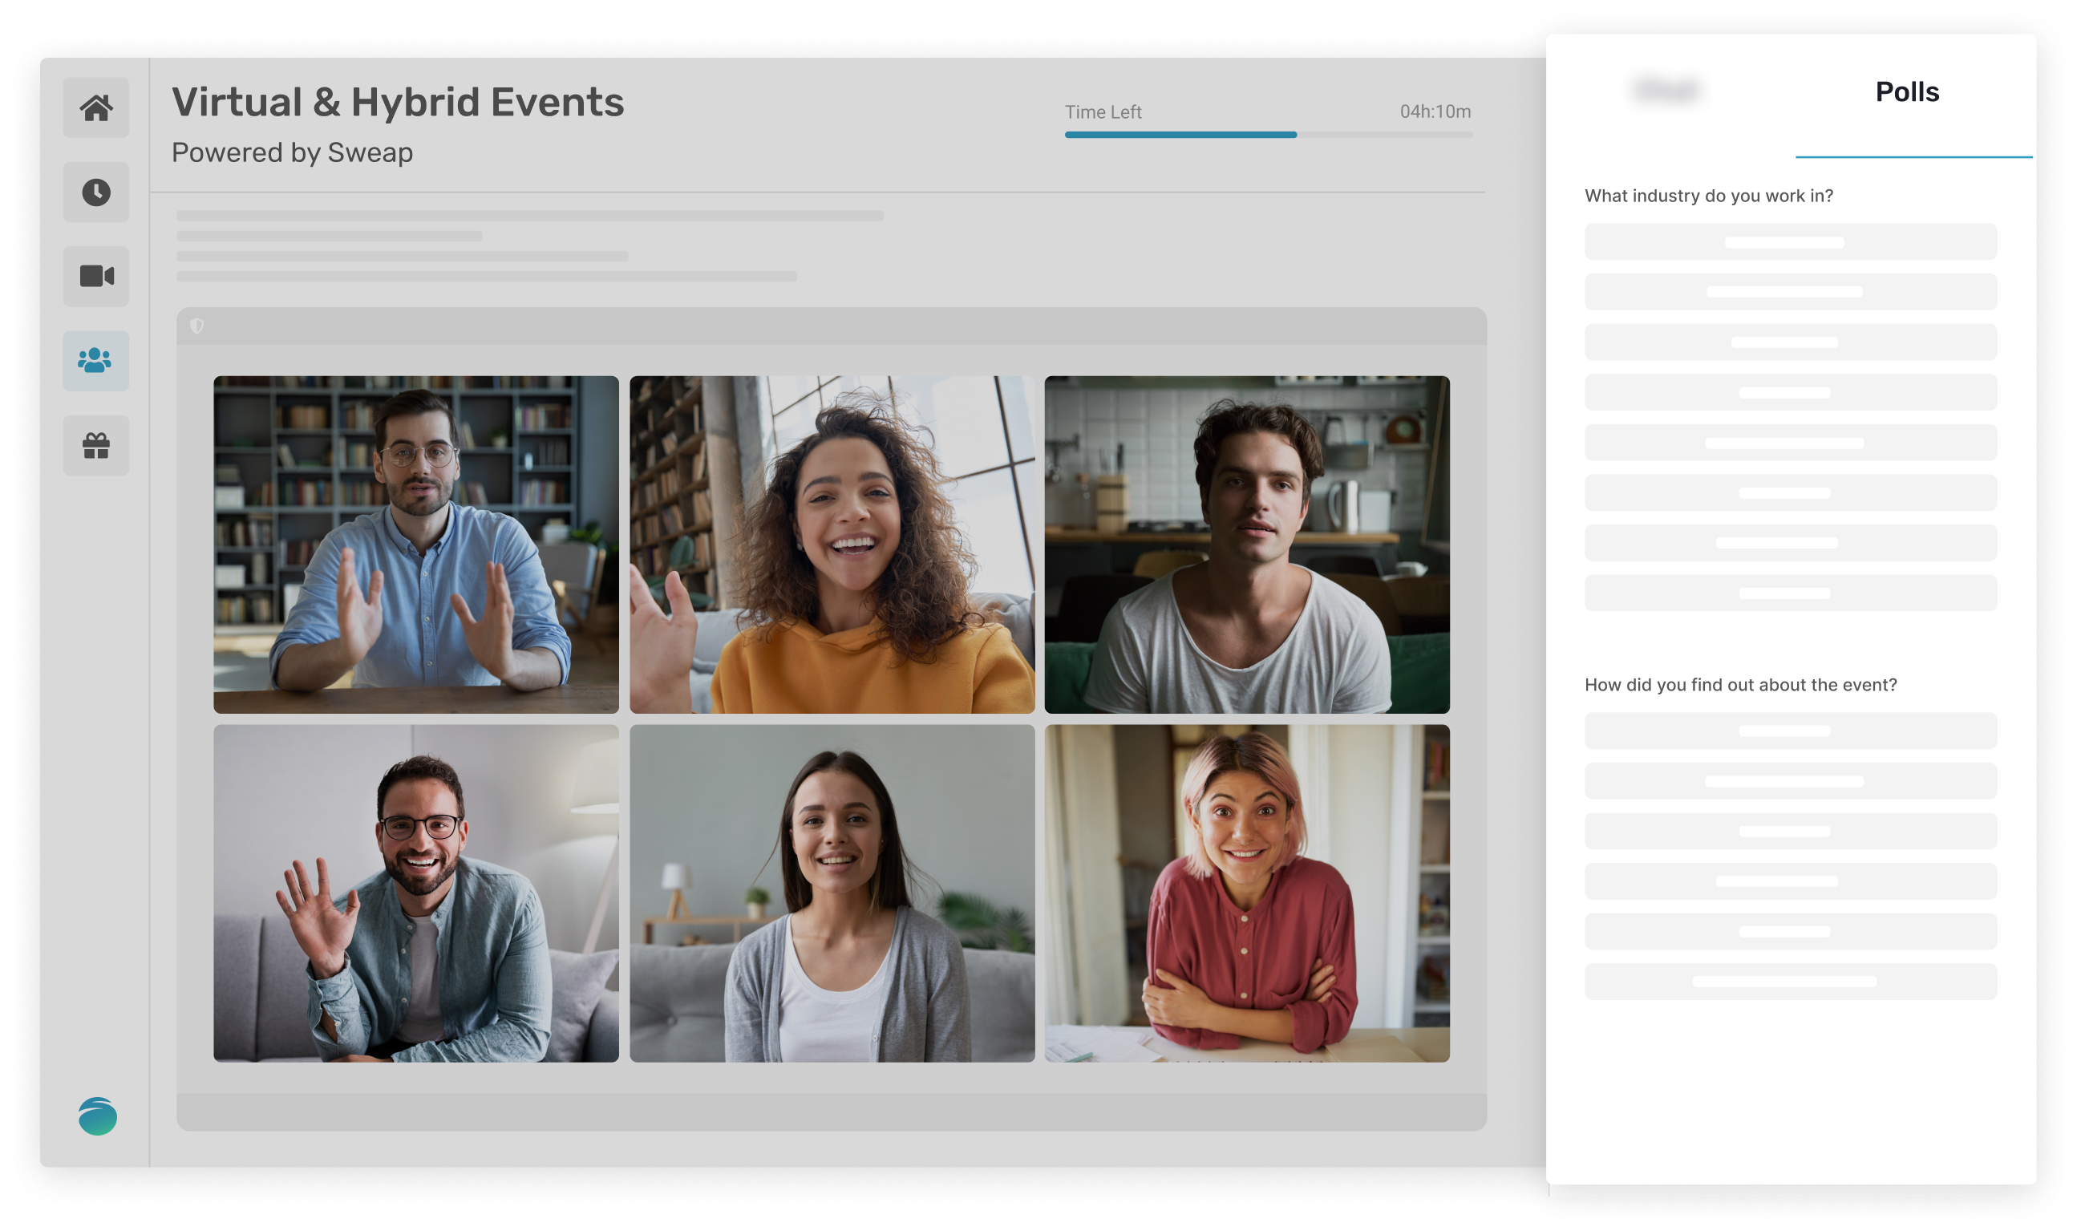The image size is (2077, 1231).
Task: Select video of waving bearded man on sofa
Action: click(x=415, y=893)
